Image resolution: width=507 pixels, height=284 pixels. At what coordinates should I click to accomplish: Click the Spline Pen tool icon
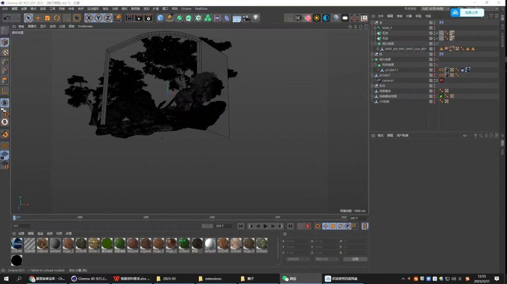170,18
